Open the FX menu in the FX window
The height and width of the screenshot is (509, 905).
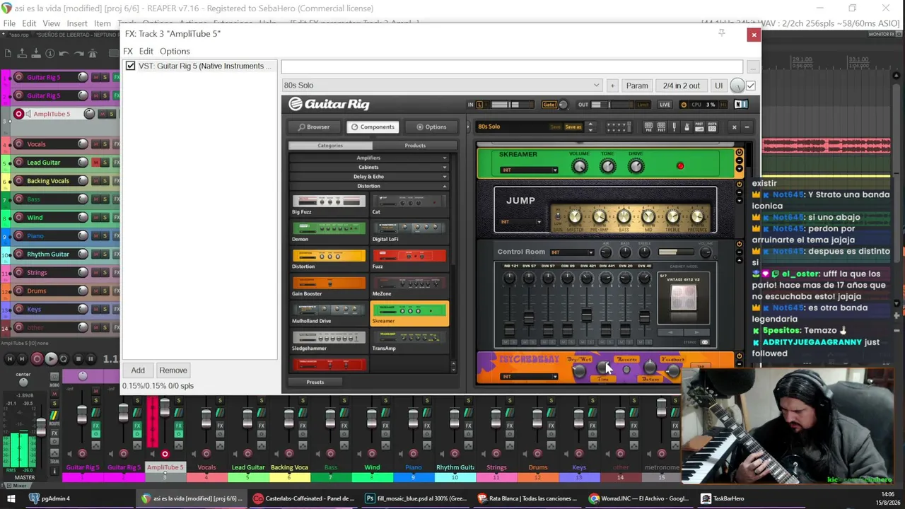click(128, 51)
